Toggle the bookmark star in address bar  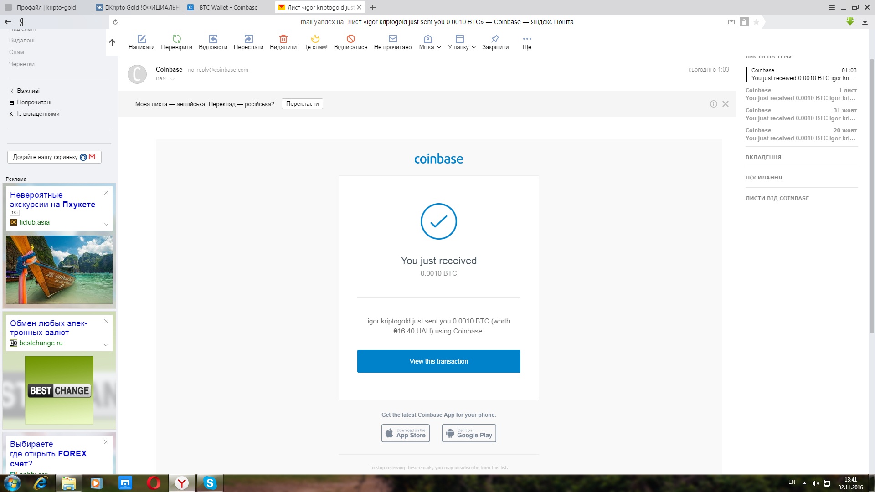point(756,22)
